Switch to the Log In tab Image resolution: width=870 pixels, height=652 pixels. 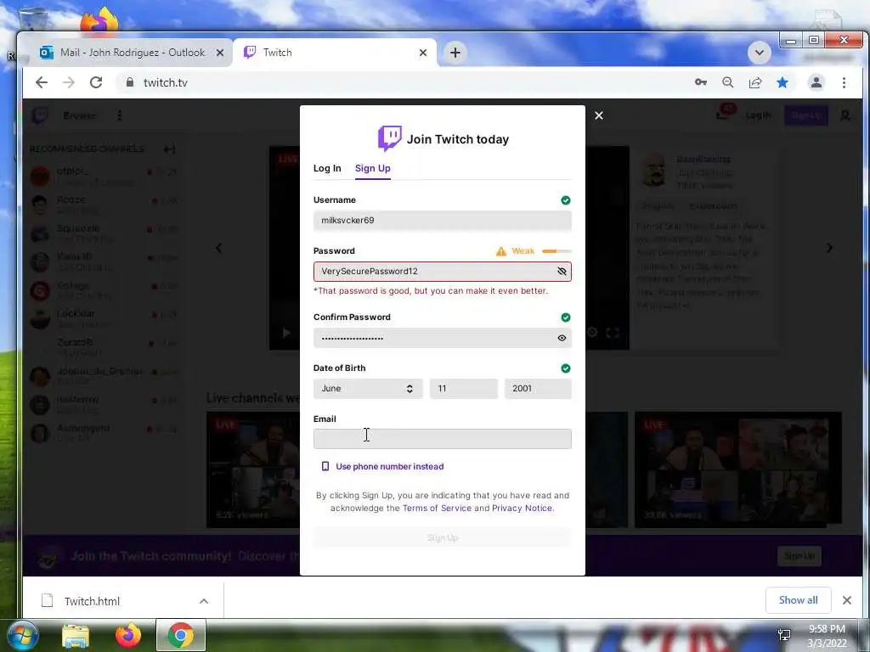(327, 168)
